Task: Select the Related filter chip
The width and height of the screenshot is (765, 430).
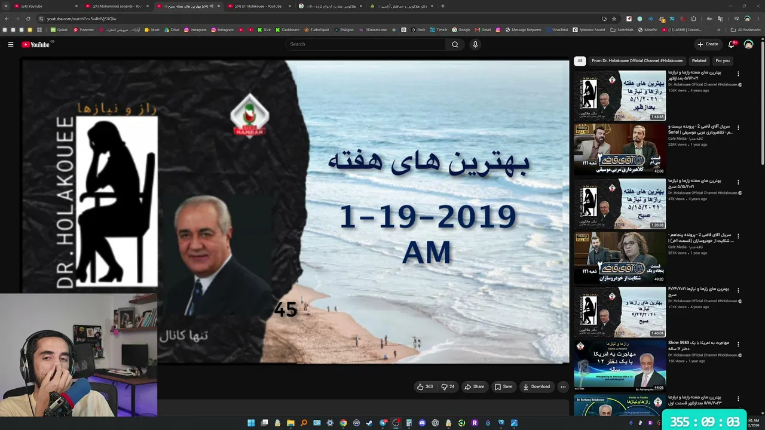Action: (699, 60)
